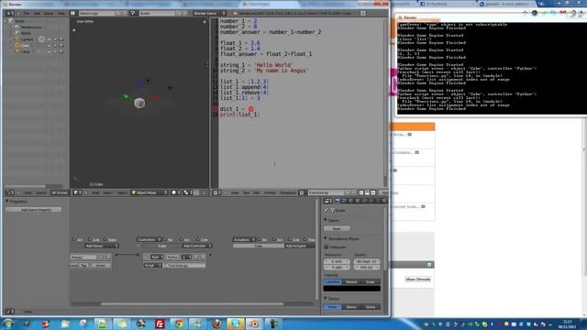The height and width of the screenshot is (330, 587).
Task: Open the Select menu in 3D view
Action: click(x=108, y=192)
